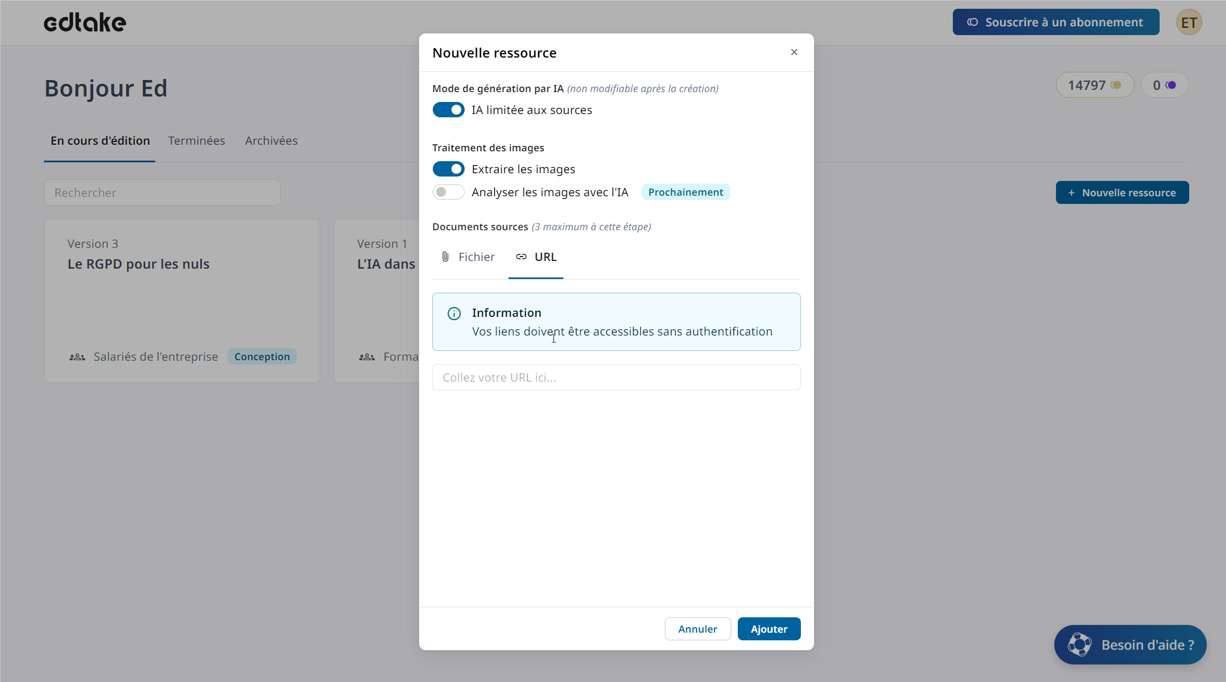Open Le RGPD pour les nuls card
This screenshot has height=682, width=1226.
point(182,300)
